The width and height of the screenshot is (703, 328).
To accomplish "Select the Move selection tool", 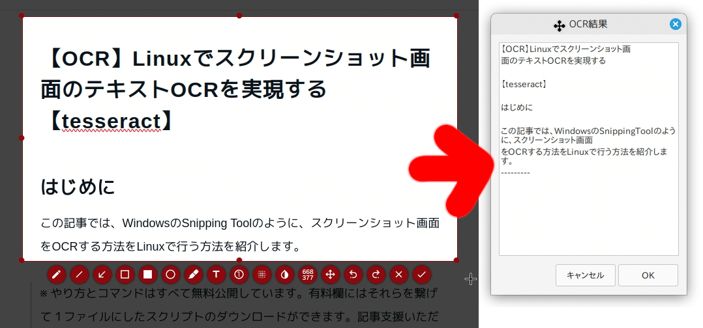I will point(331,275).
